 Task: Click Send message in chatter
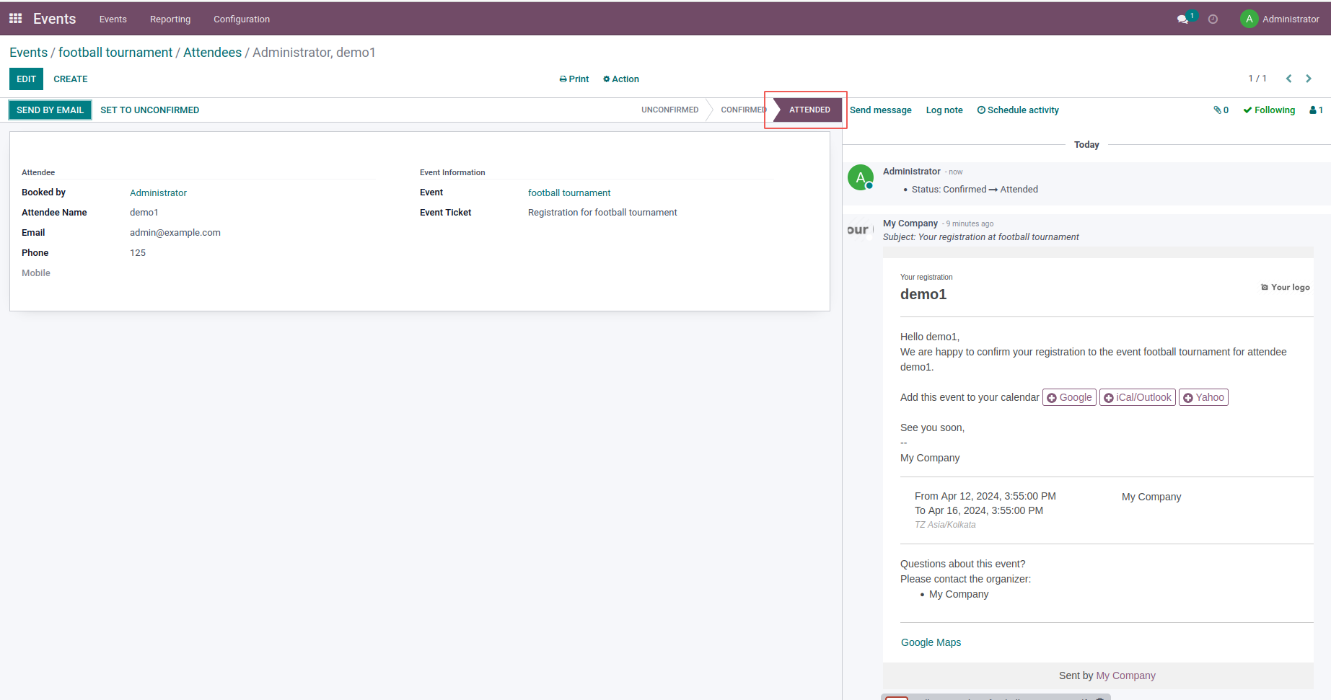881,110
